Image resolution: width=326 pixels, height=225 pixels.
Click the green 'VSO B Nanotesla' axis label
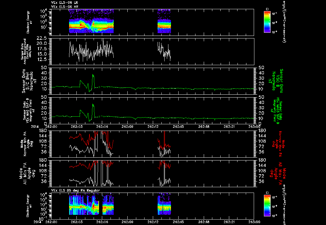tap(276, 81)
